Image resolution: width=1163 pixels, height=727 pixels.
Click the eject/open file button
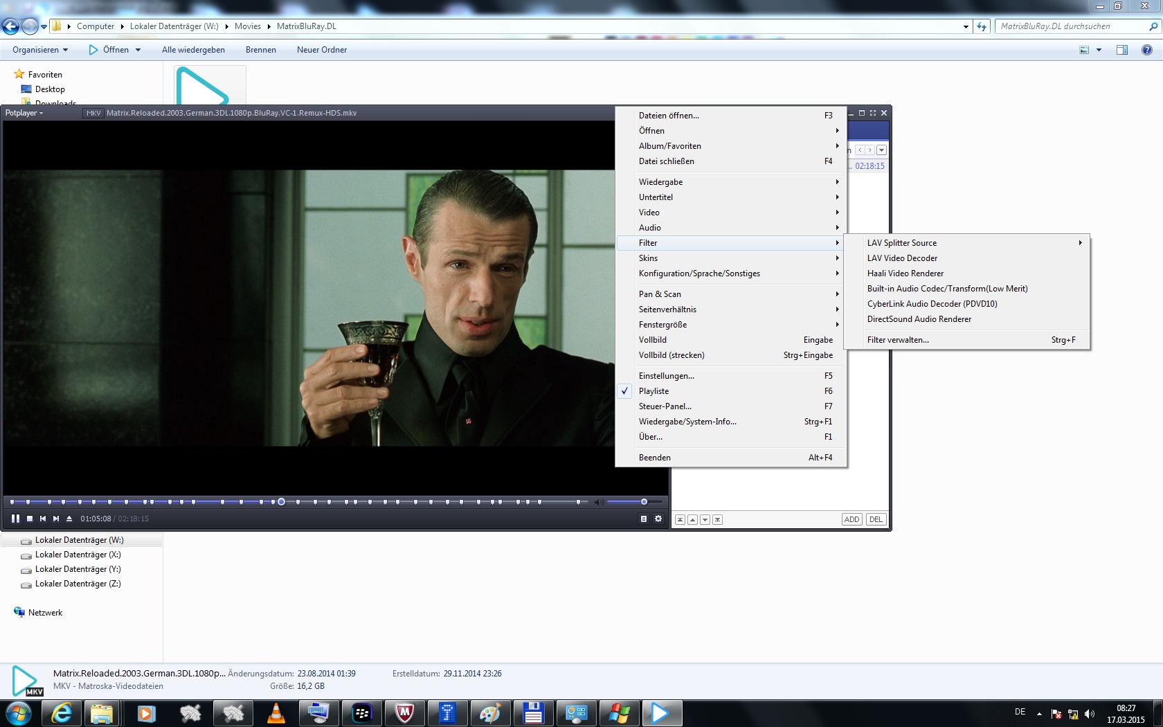click(x=69, y=519)
